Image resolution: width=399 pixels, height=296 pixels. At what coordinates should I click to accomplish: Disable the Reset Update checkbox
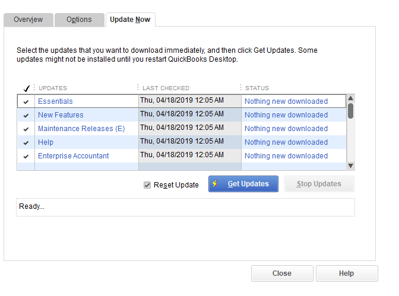(x=147, y=185)
